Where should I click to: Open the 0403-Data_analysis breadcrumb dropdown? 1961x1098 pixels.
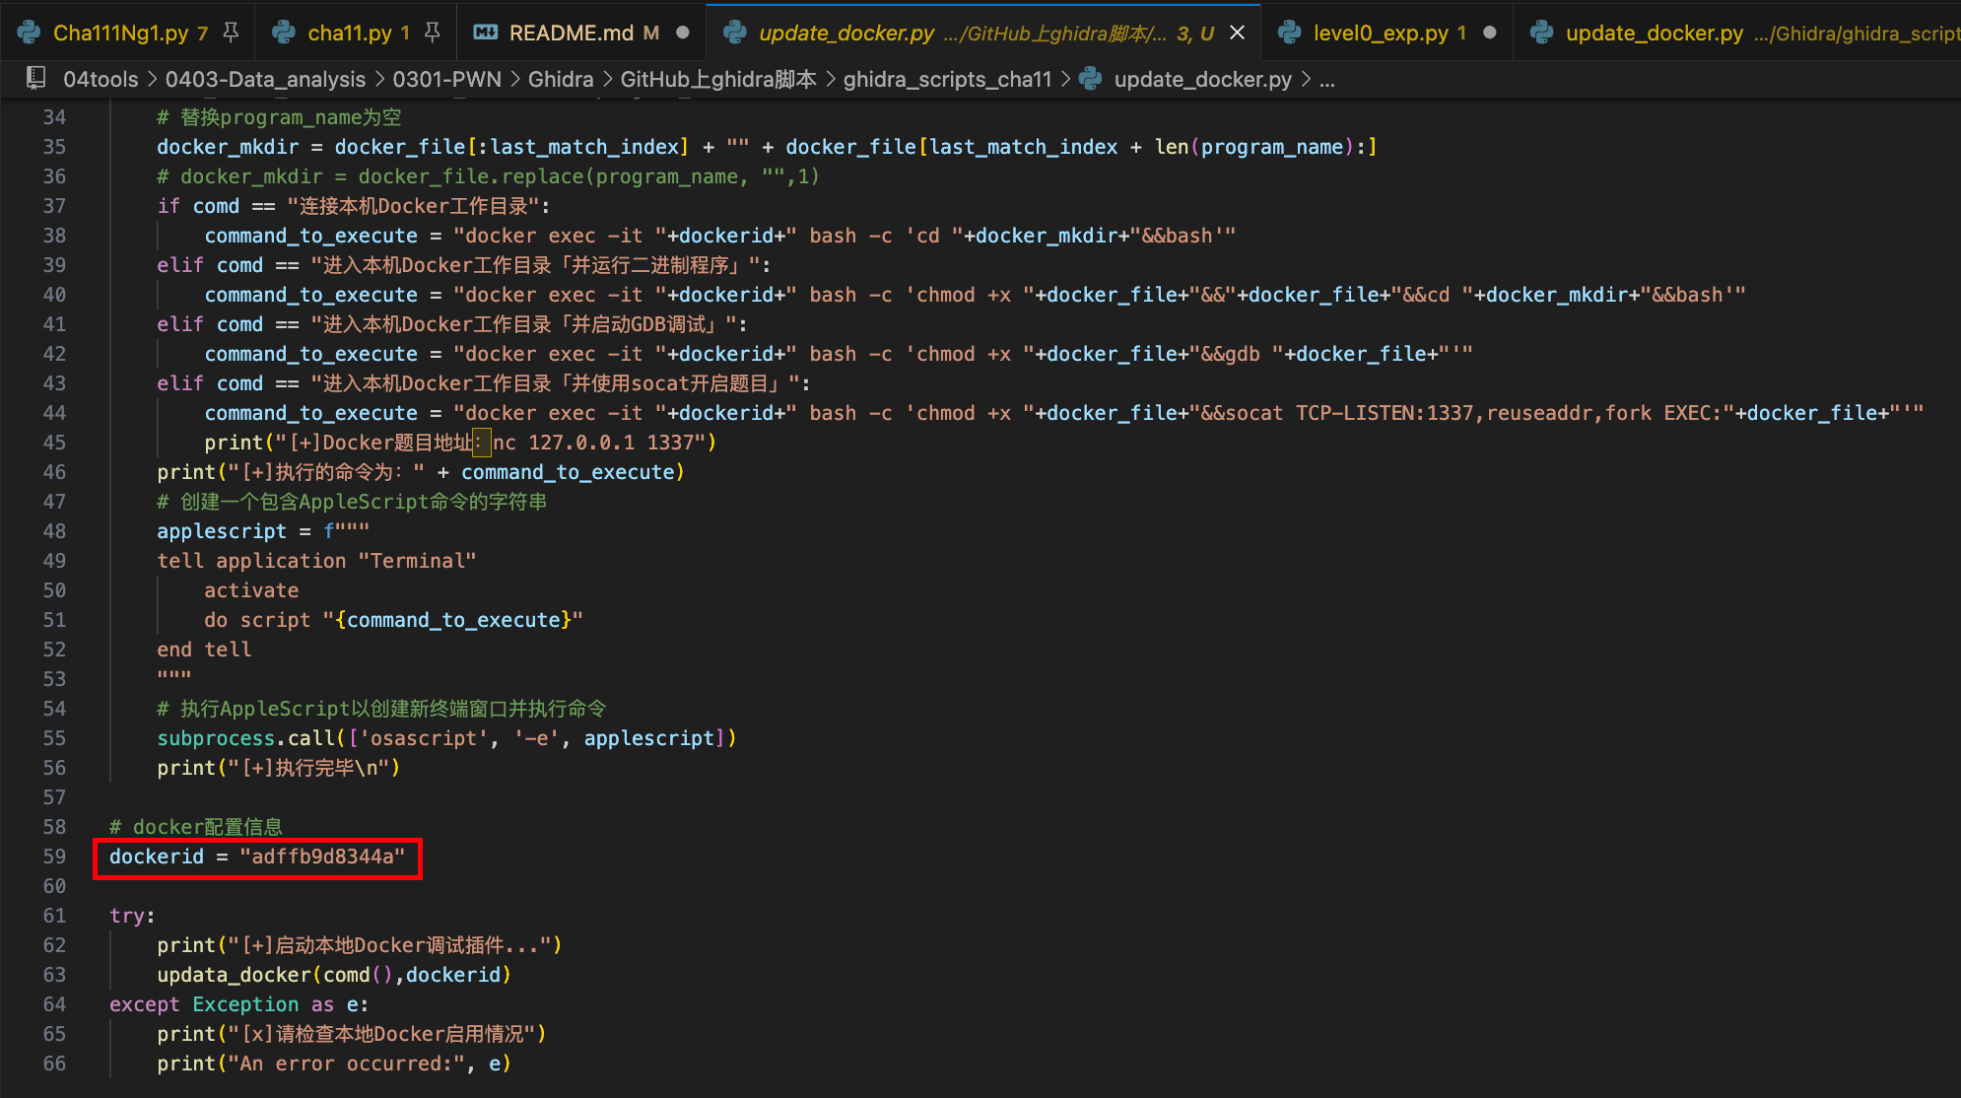(265, 79)
